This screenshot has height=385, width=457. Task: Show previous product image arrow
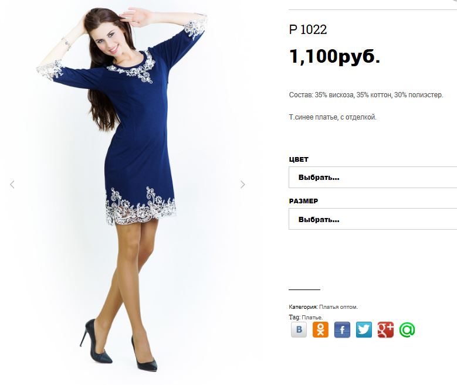pyautogui.click(x=12, y=185)
